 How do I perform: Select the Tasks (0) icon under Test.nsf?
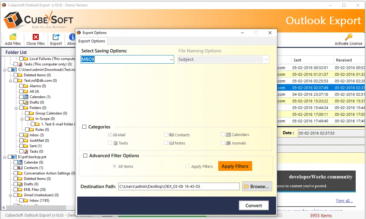tap(26, 151)
